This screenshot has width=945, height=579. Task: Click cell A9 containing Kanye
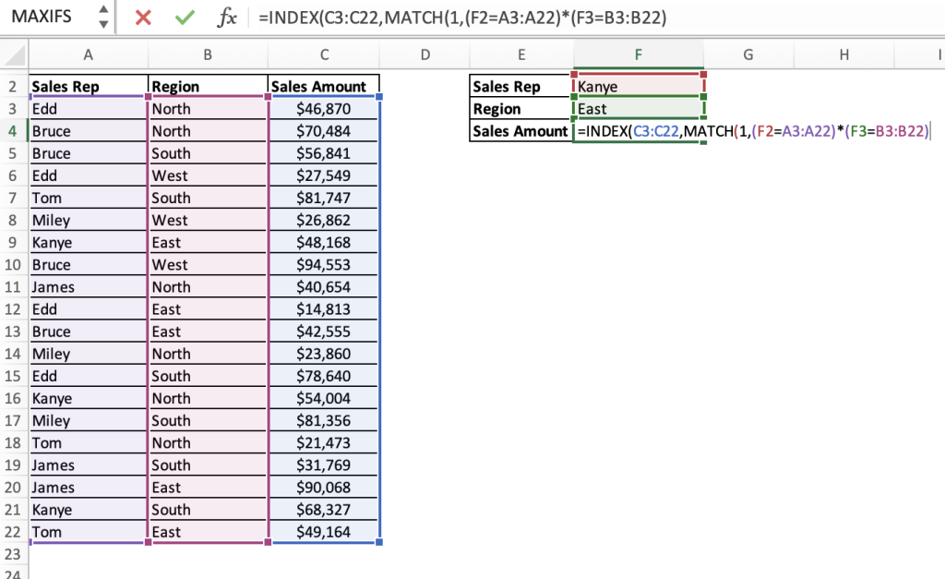pos(88,242)
